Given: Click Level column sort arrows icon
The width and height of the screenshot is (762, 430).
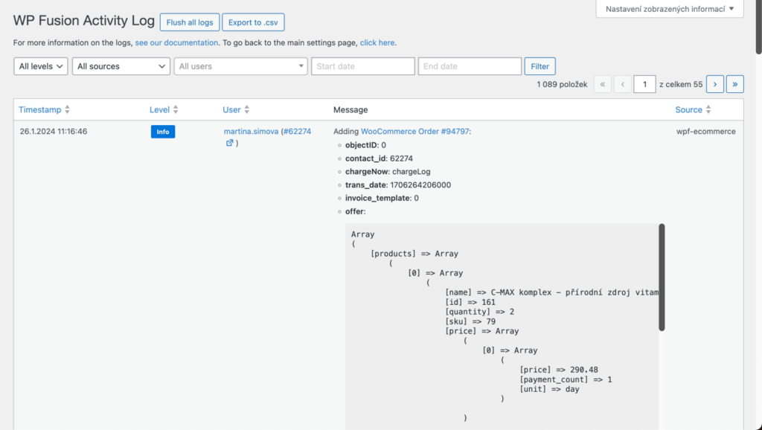Looking at the screenshot, I should tap(176, 110).
